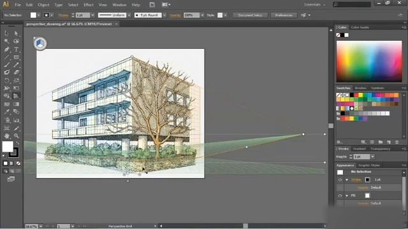Click the perspective plane switching widget
Viewport: 408px width, 229px height.
[x=40, y=43]
